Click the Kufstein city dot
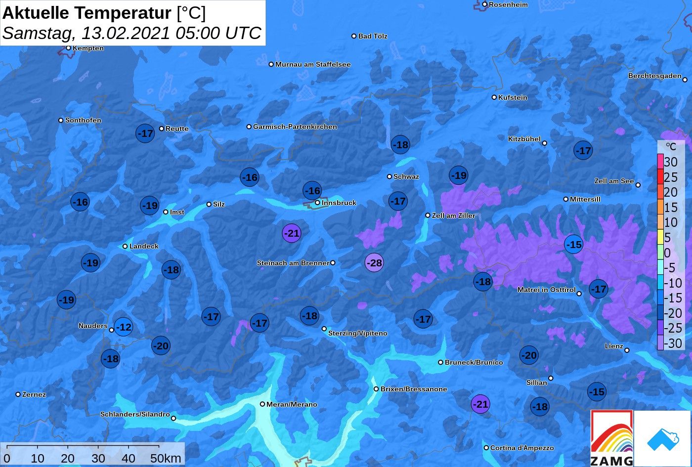692x467 pixels. click(494, 97)
